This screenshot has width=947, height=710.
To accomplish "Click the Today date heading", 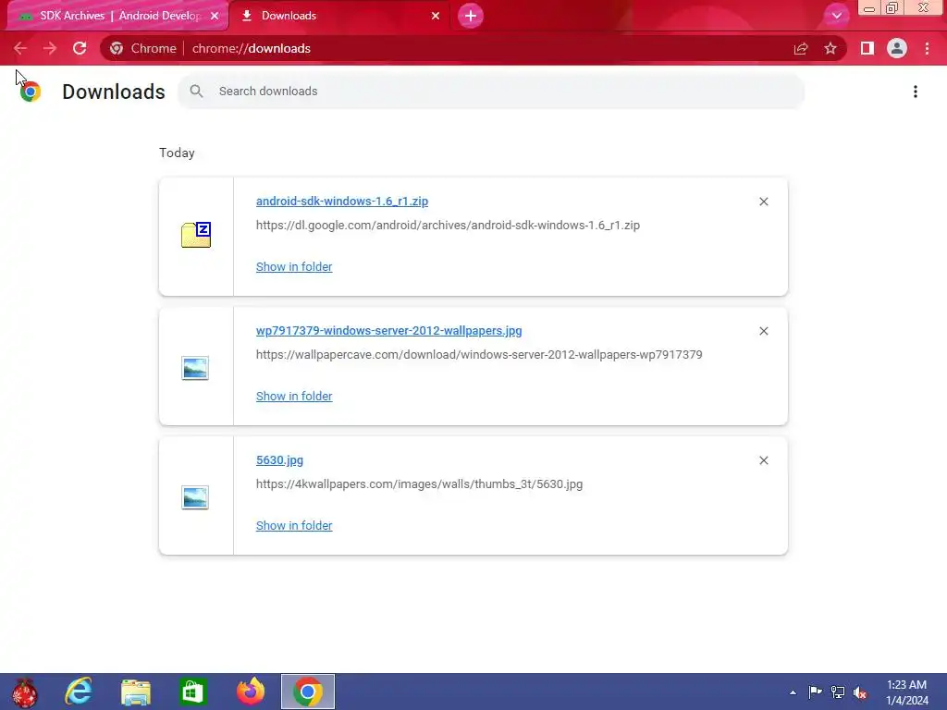I will pyautogui.click(x=177, y=153).
